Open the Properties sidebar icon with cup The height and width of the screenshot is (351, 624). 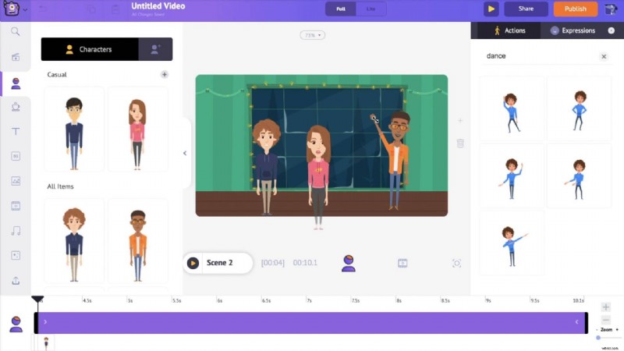pyautogui.click(x=16, y=107)
